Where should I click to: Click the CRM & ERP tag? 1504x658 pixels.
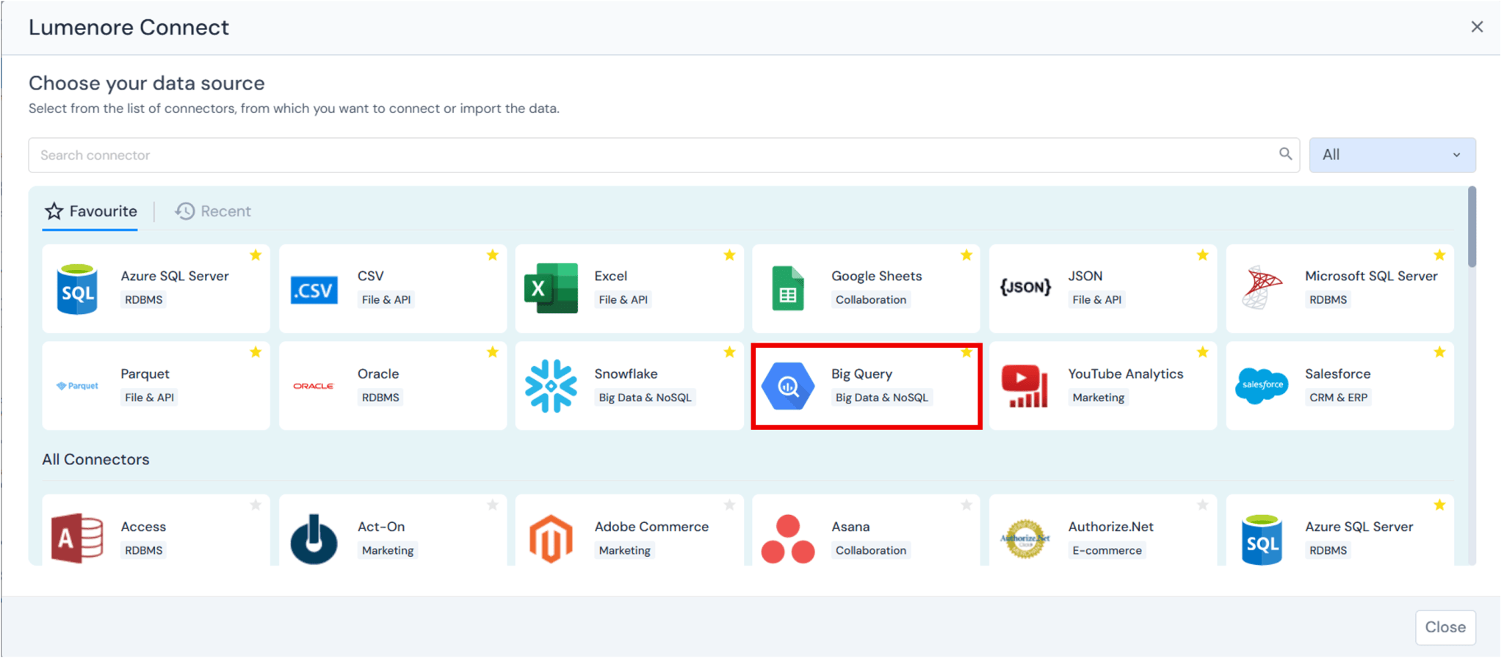point(1338,398)
